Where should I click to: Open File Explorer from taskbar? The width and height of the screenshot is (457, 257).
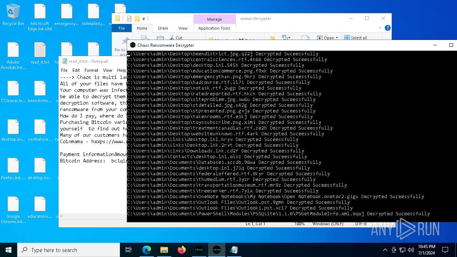click(164, 250)
